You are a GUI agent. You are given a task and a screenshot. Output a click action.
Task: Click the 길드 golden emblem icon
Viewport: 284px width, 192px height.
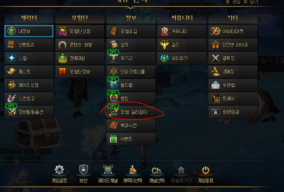(164, 44)
